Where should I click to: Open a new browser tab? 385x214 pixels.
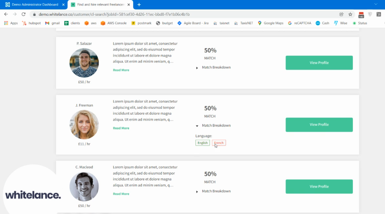(139, 5)
